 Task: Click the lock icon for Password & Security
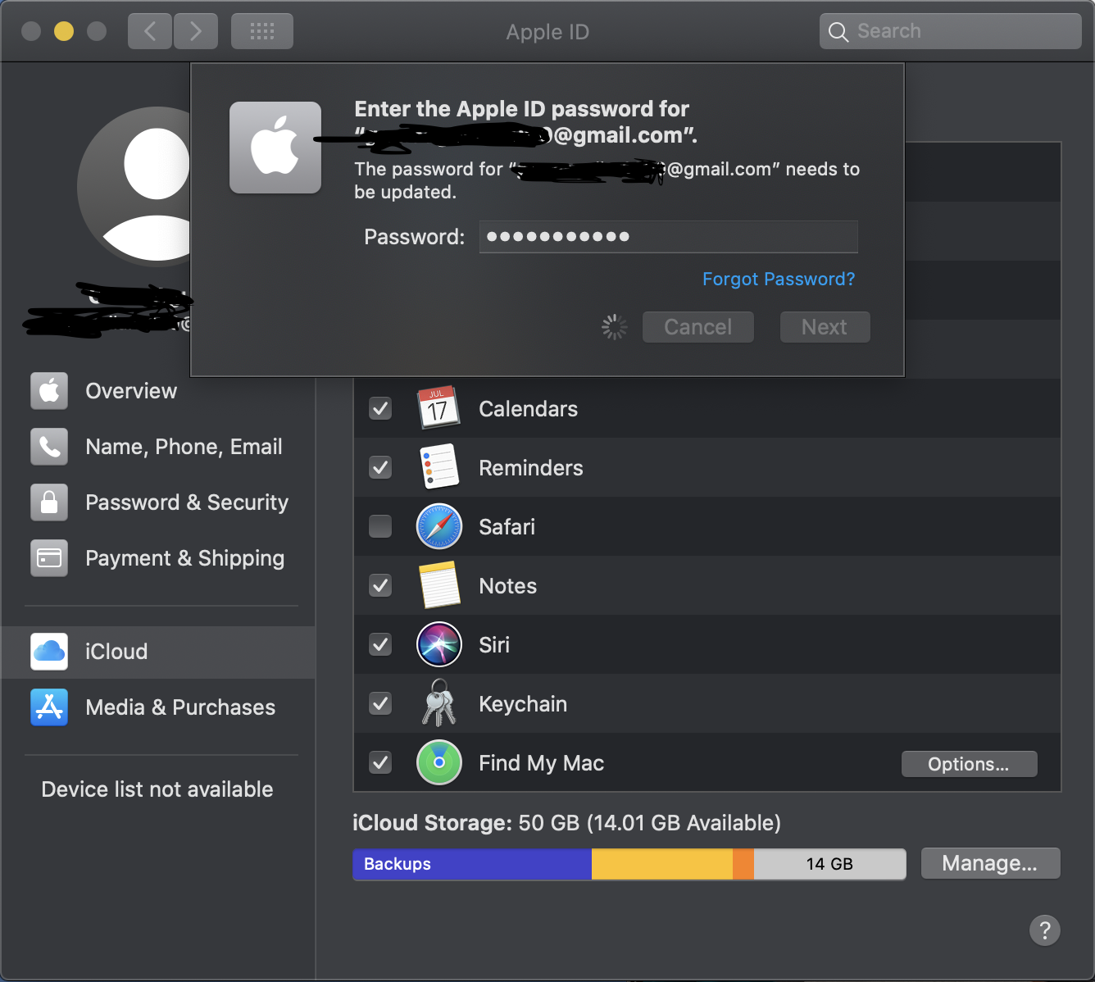pos(49,502)
